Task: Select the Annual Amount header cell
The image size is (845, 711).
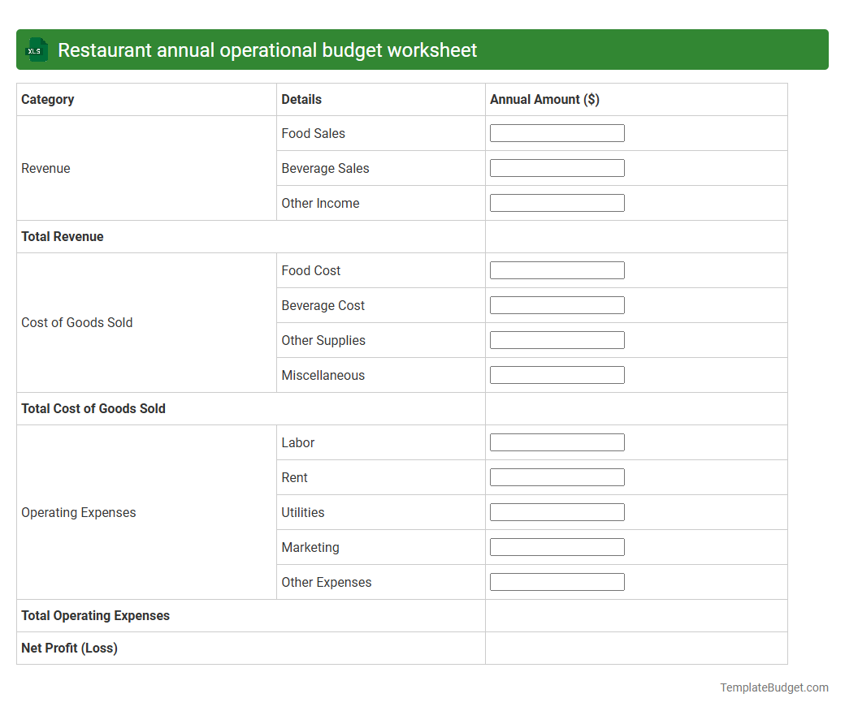Action: 544,99
